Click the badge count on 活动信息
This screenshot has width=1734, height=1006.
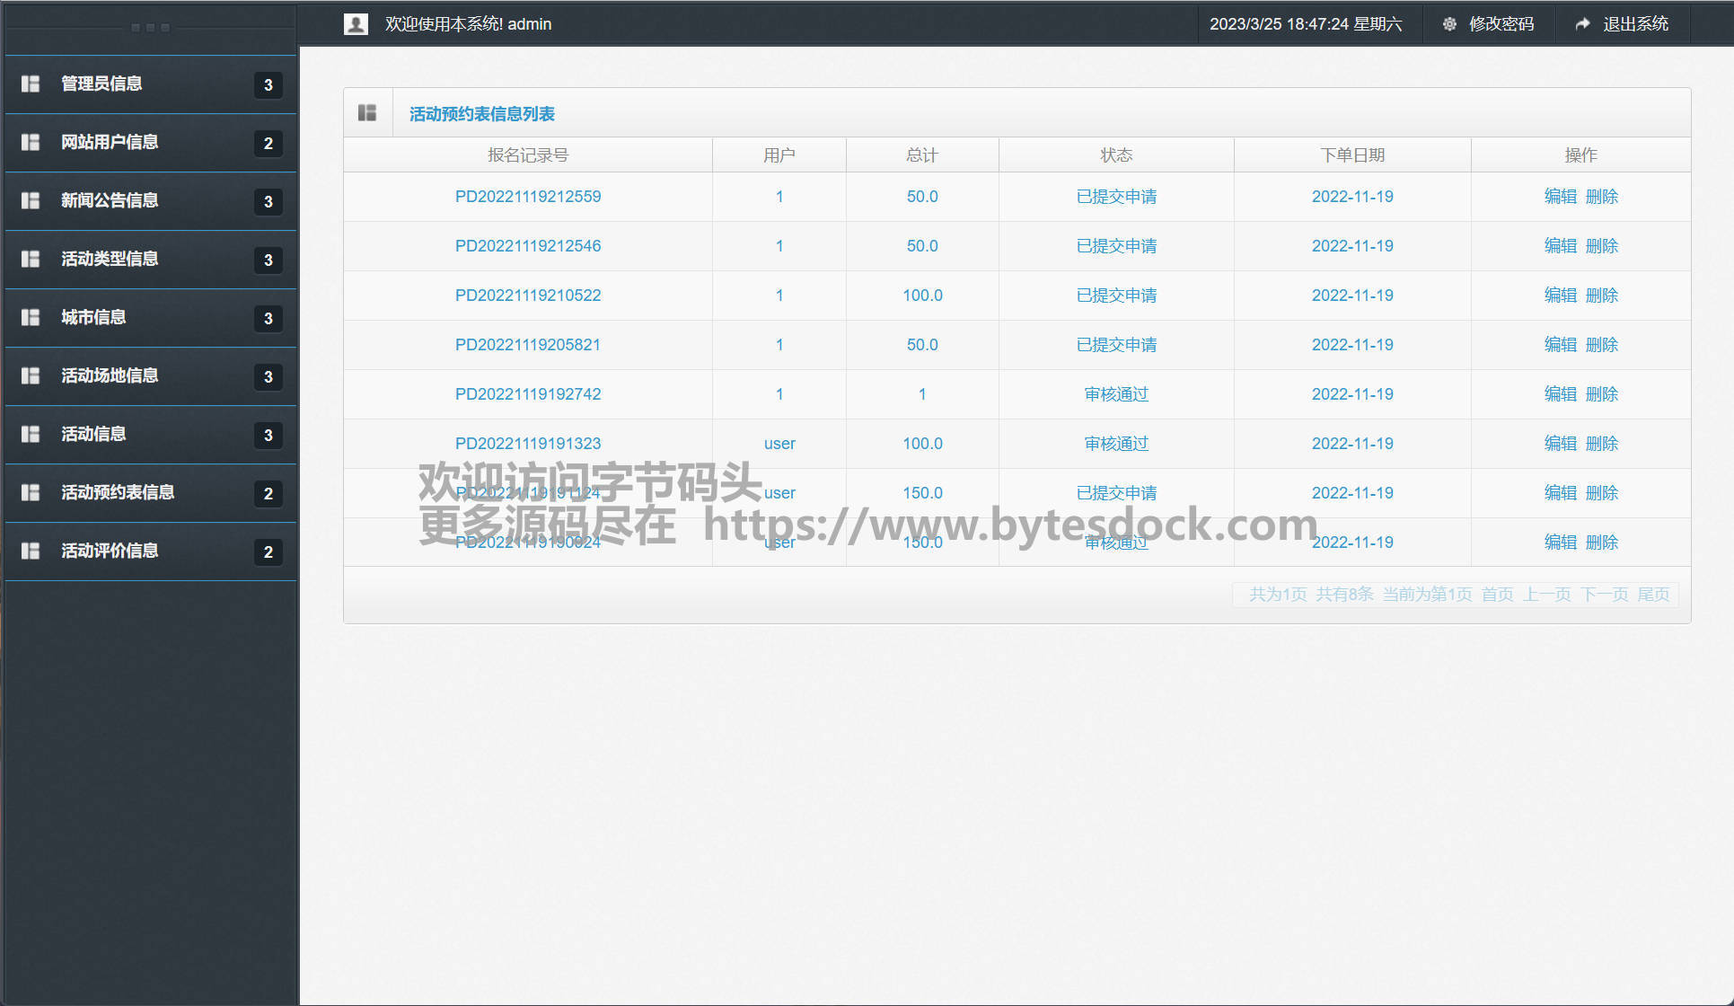pyautogui.click(x=268, y=436)
